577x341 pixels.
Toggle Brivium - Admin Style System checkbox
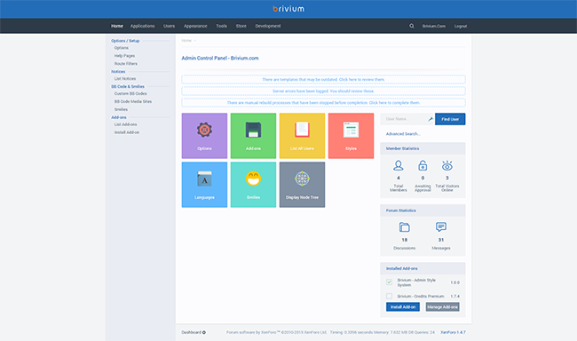click(x=389, y=282)
